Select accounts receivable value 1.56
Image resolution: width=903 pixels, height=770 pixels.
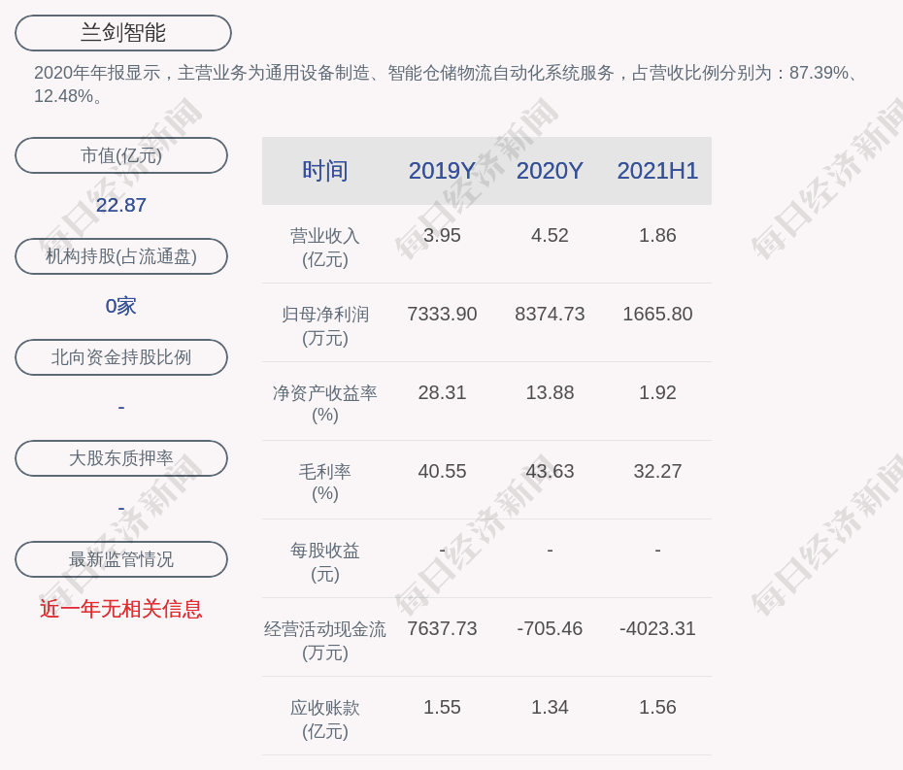[657, 707]
